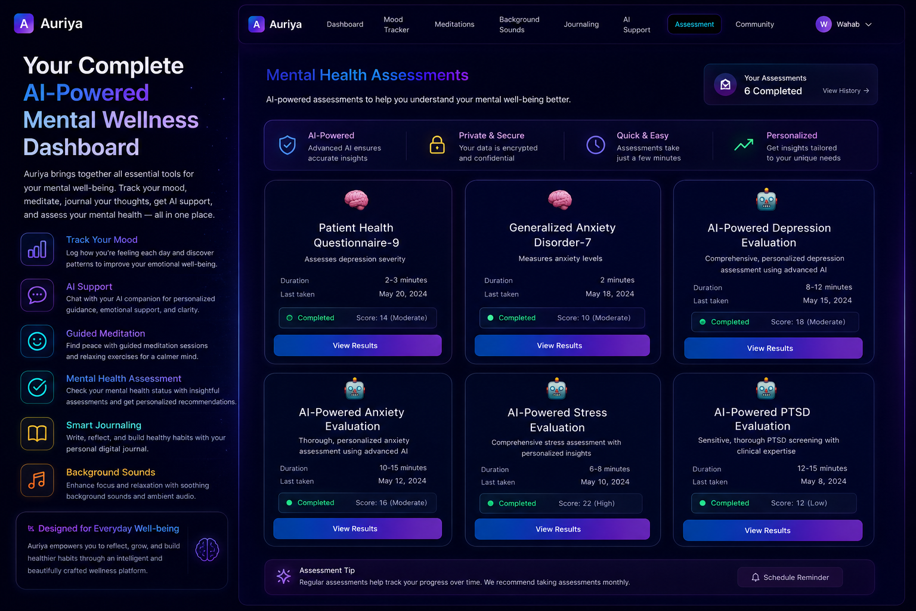The width and height of the screenshot is (916, 611).
Task: Open the Mood Tracker navigation tab
Action: point(396,24)
